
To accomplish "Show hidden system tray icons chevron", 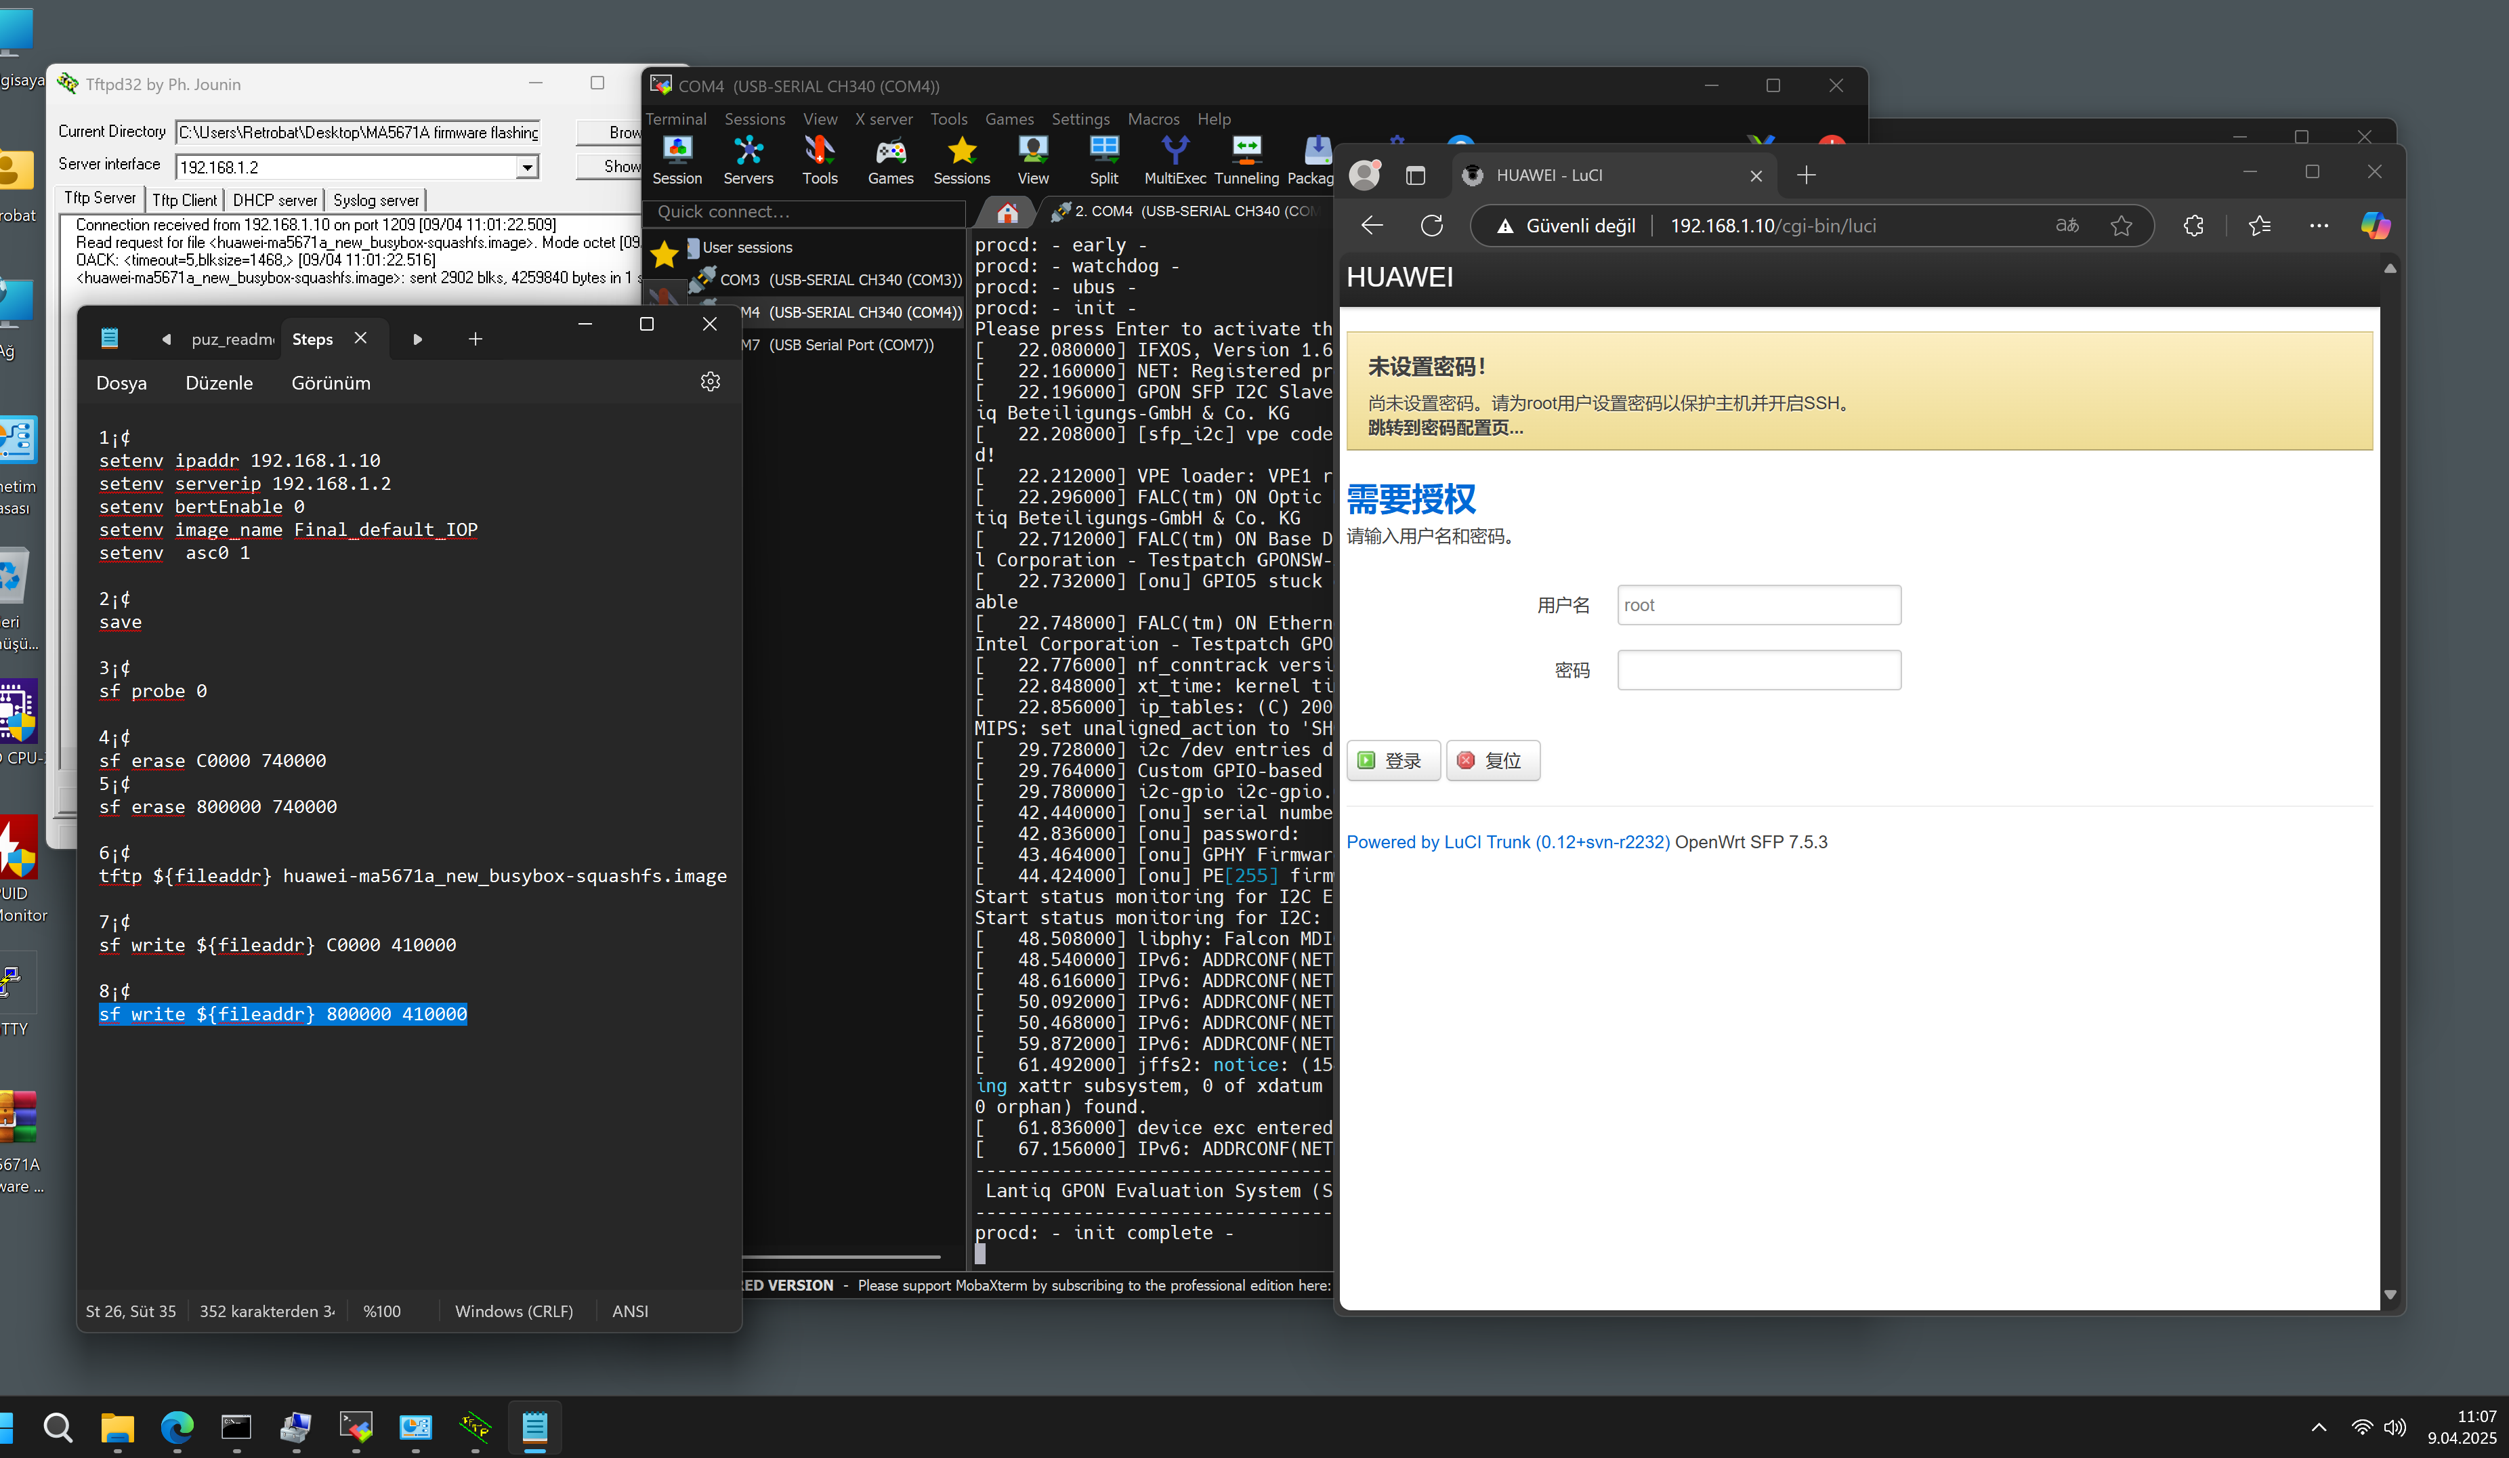I will [2319, 1427].
